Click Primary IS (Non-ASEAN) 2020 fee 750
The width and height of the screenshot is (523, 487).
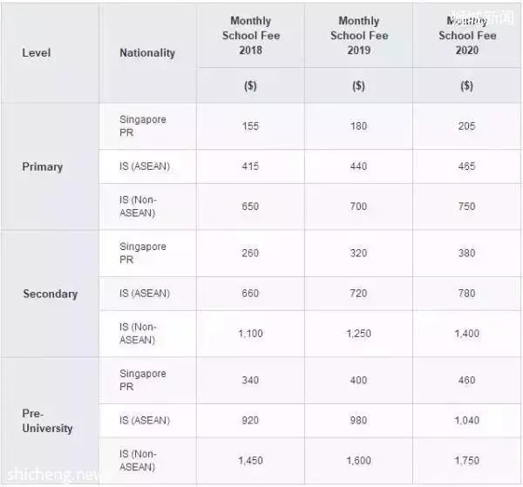click(x=466, y=206)
